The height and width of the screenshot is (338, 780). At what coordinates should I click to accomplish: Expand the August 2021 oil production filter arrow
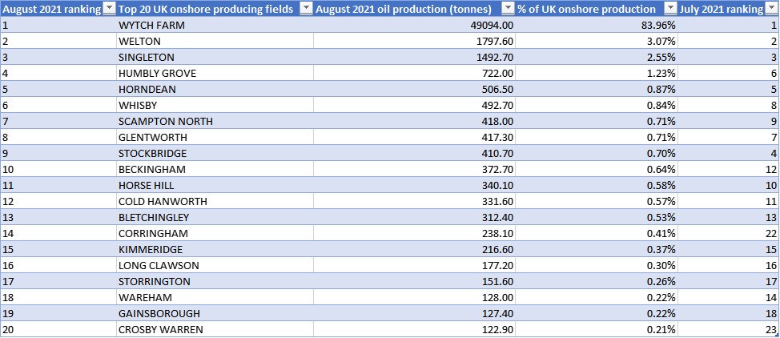point(507,9)
